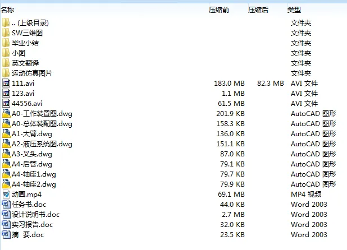Click the A1-大臂.dwg AutoCAD icon
347x250 pixels.
click(6, 134)
